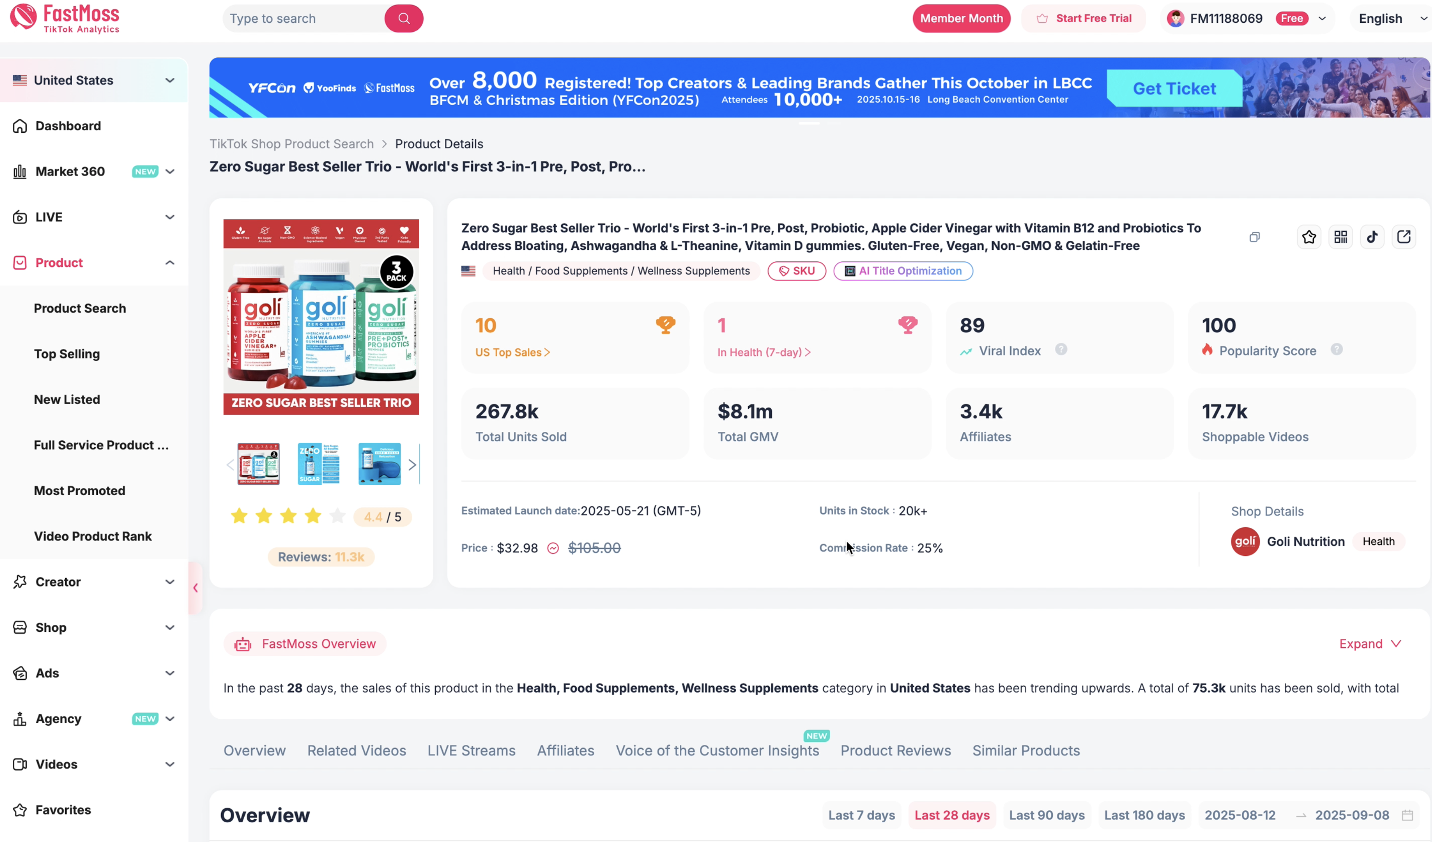The image size is (1432, 842).
Task: Select the second product thumbnail image
Action: pos(318,464)
